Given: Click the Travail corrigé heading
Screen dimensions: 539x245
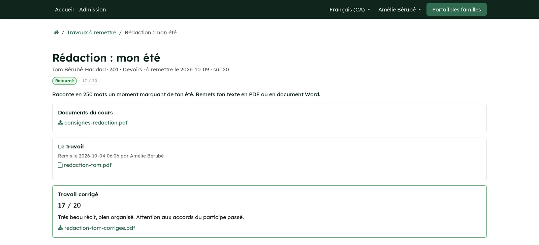Looking at the screenshot, I should pos(78,194).
